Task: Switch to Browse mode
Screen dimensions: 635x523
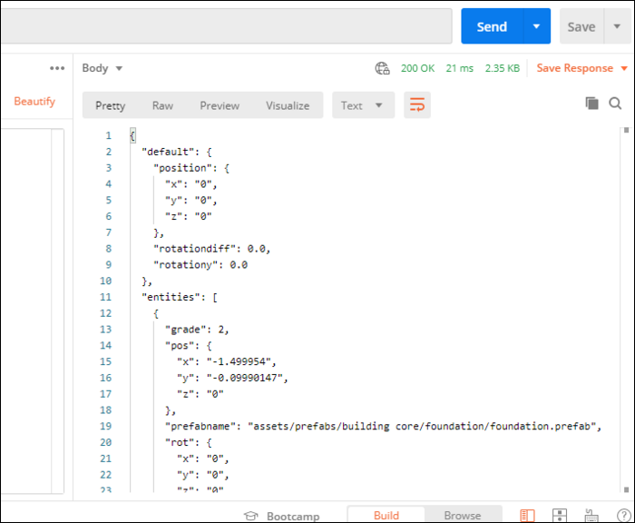Action: click(462, 516)
